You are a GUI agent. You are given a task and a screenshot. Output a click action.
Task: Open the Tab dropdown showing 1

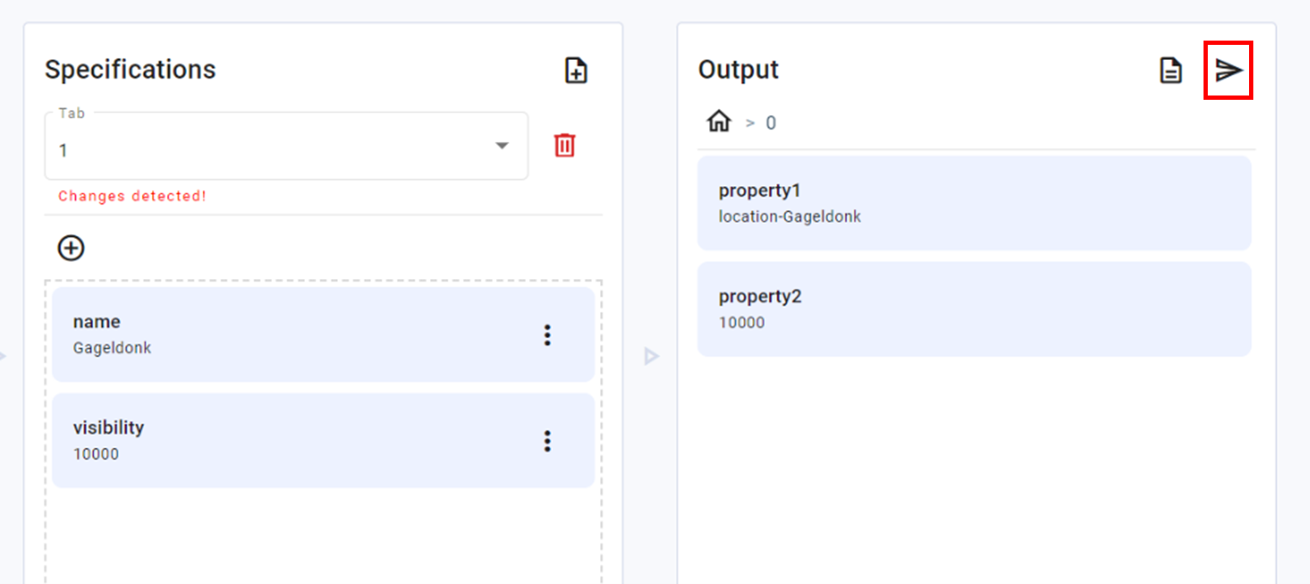(x=270, y=150)
